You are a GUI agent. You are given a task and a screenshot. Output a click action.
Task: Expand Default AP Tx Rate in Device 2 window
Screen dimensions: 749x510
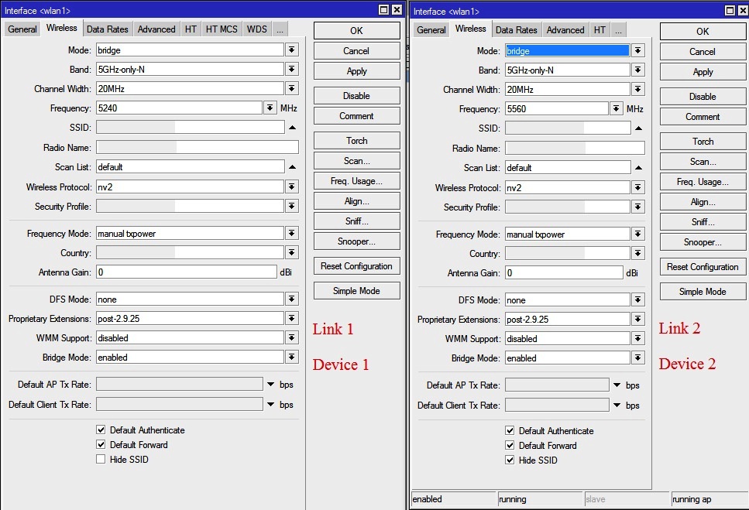click(617, 385)
